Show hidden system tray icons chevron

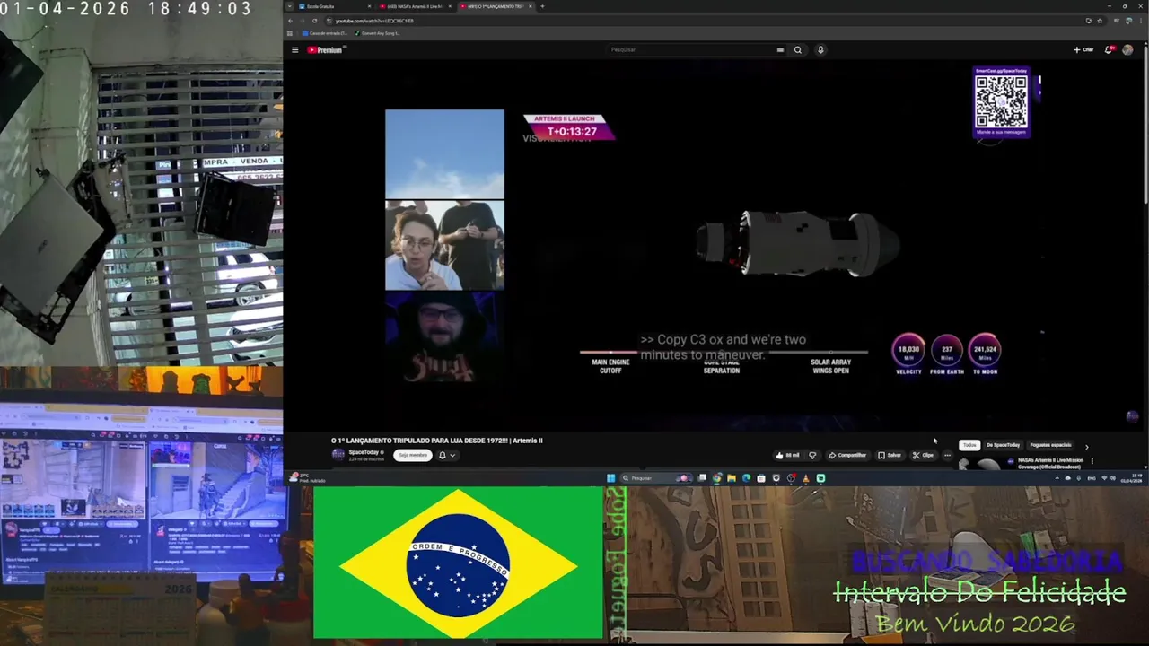point(1057,478)
